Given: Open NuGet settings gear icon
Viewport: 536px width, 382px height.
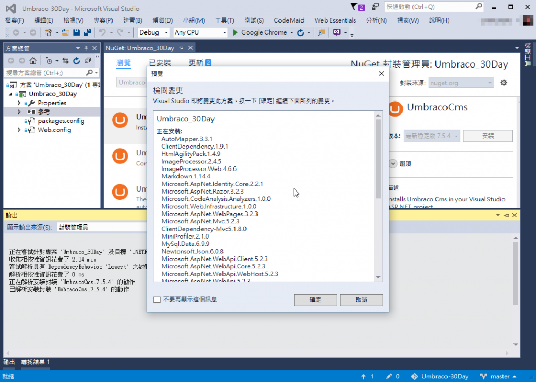Looking at the screenshot, I should tap(504, 83).
